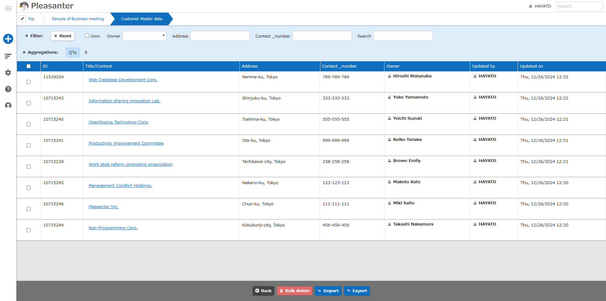606x301 pixels.
Task: Open Productivity improvement Committee link
Action: [126, 143]
